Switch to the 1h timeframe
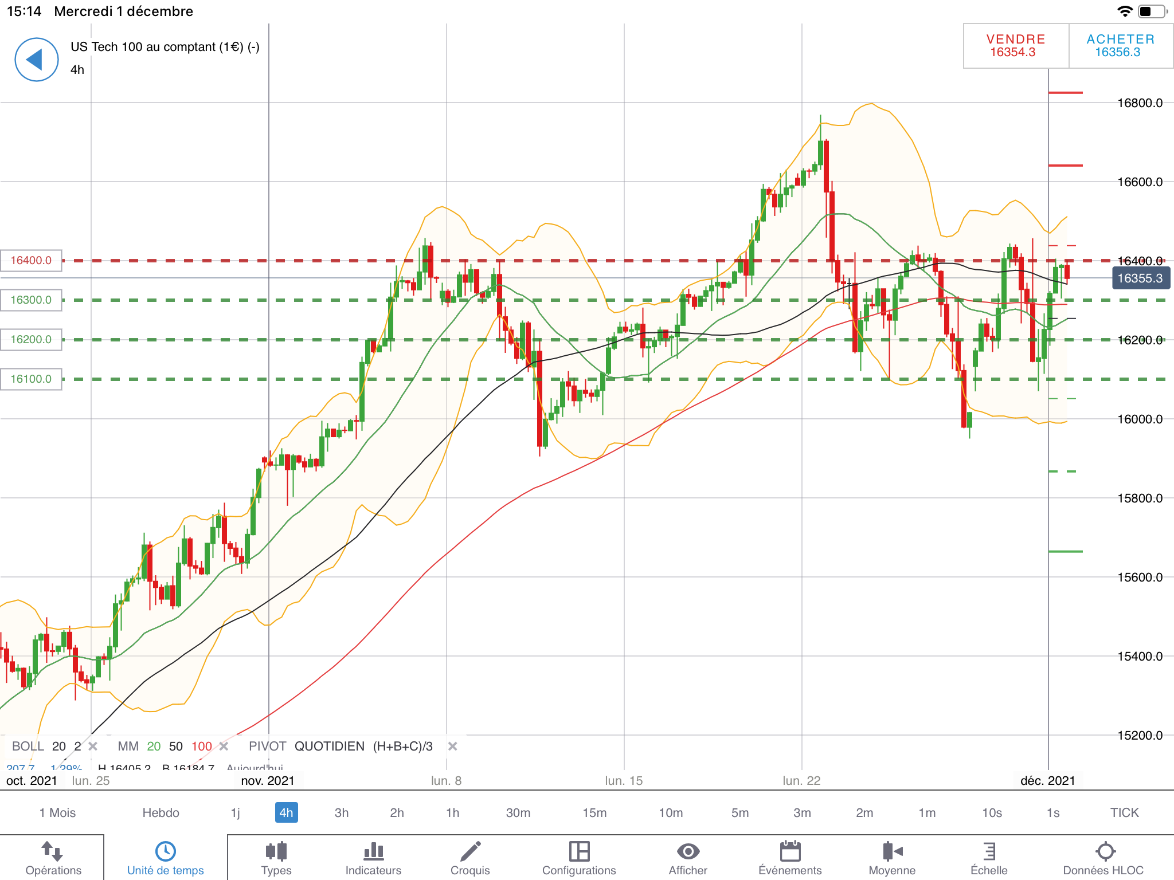This screenshot has height=880, width=1174. click(452, 812)
